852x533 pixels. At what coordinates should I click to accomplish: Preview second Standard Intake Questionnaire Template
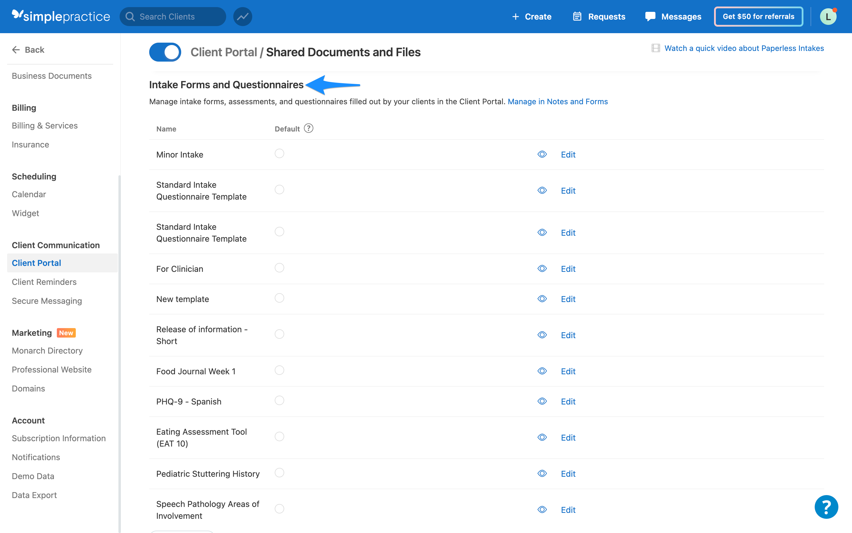pos(542,233)
